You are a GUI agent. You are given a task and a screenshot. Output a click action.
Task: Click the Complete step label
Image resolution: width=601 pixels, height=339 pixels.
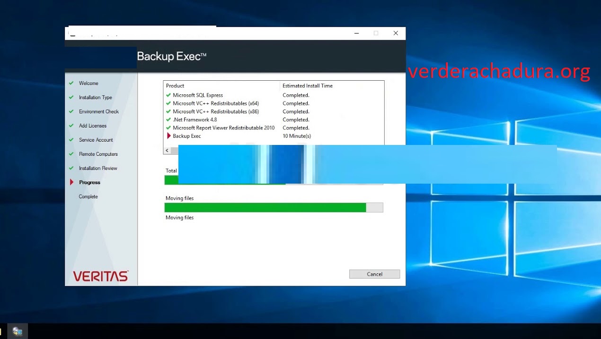tap(88, 196)
